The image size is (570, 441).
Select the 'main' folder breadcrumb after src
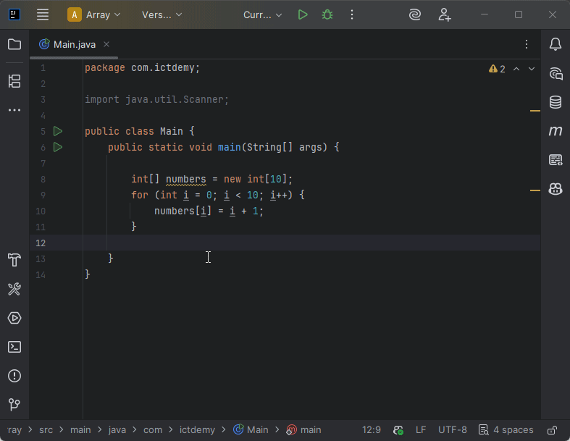pyautogui.click(x=80, y=429)
